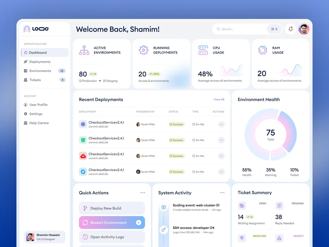Click Restart Environment button
The image size is (329, 247).
click(x=112, y=223)
